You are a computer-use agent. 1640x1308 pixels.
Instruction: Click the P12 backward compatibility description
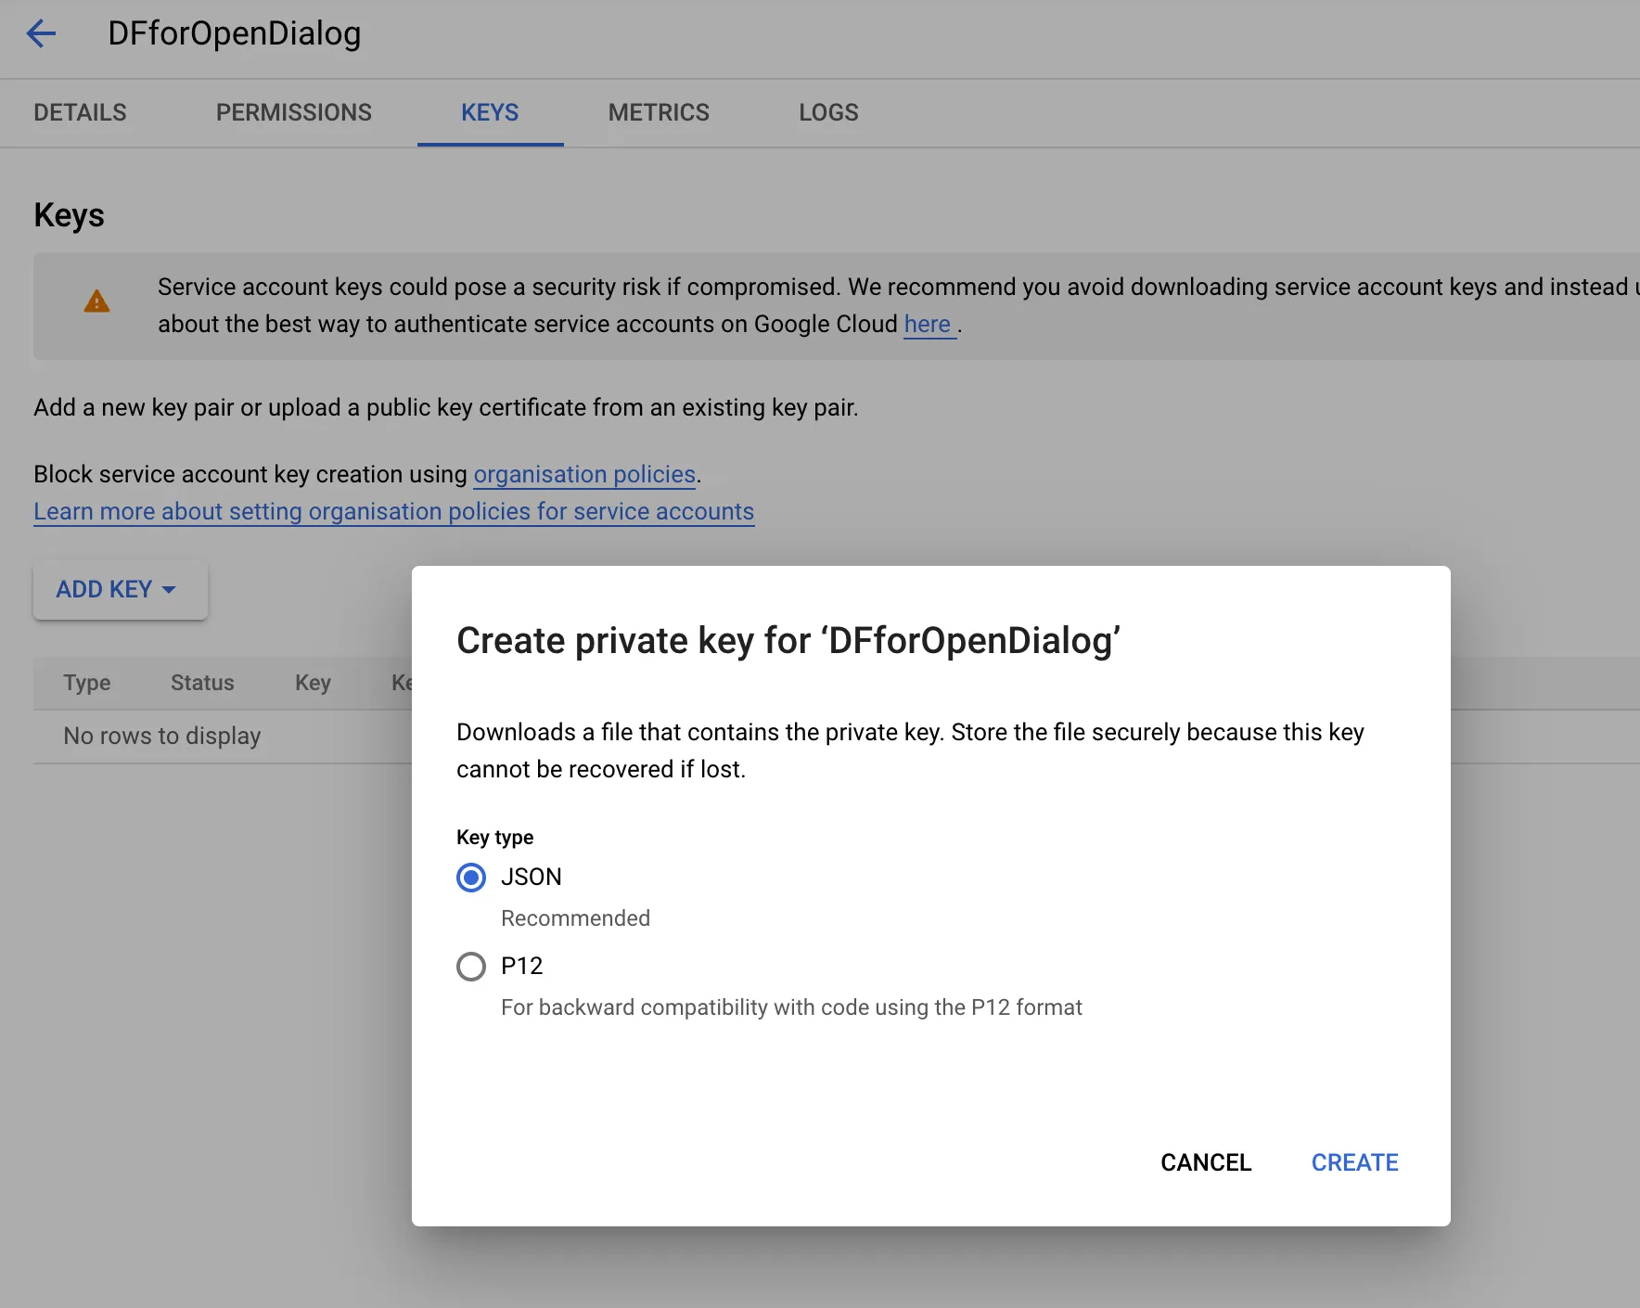791,1007
